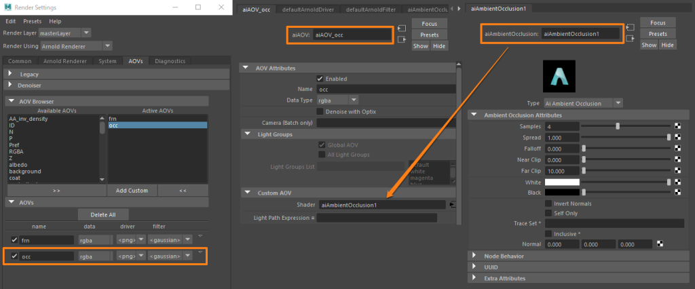
Task: Click the Arnold shader swatch thumbnail
Action: [x=559, y=76]
